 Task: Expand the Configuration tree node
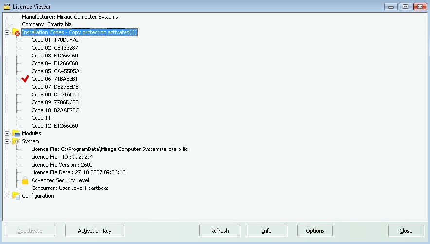pyautogui.click(x=7, y=196)
